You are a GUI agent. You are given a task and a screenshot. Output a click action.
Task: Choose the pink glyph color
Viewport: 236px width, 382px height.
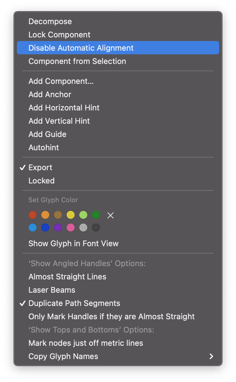point(71,228)
